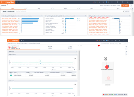Open RTR_Louisville link in Top Sites widget
The width and height of the screenshot is (134, 97).
(10, 18)
